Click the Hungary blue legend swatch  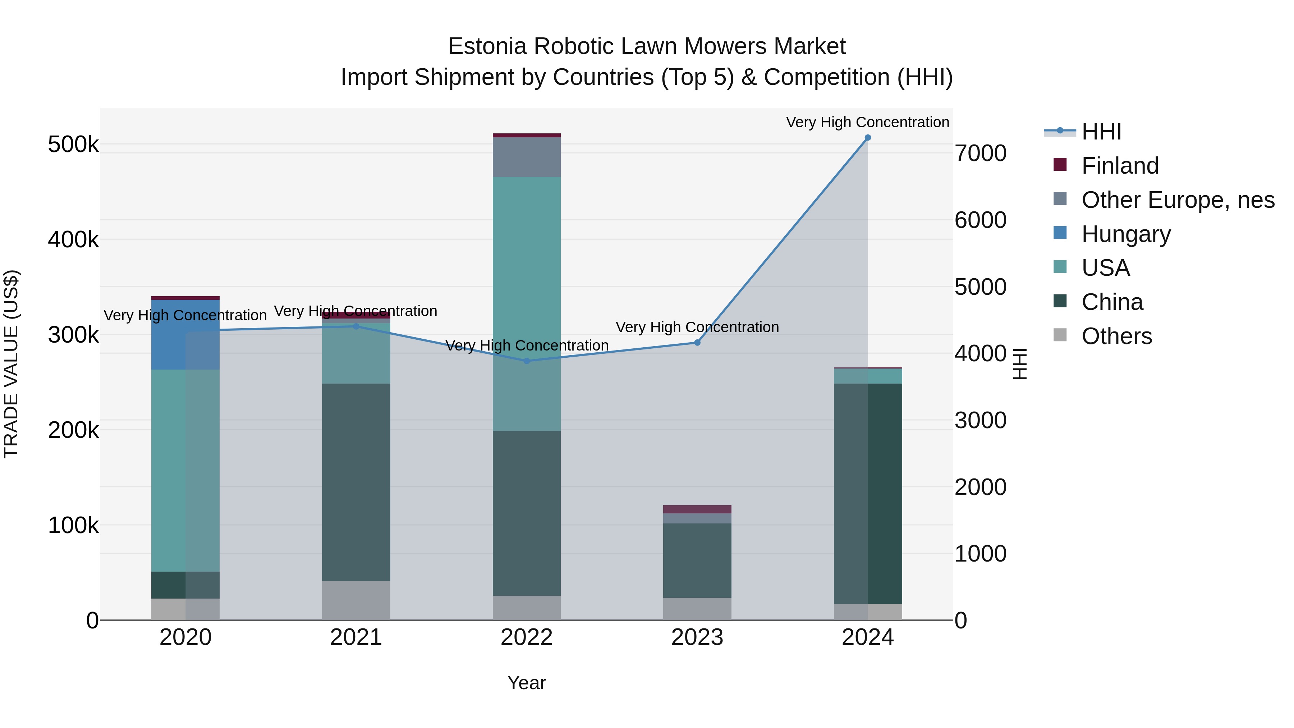pos(1060,233)
